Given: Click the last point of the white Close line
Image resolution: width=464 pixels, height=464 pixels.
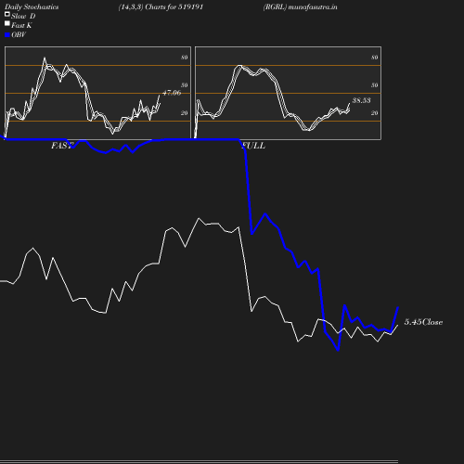Looking at the screenshot, I should point(398,325).
